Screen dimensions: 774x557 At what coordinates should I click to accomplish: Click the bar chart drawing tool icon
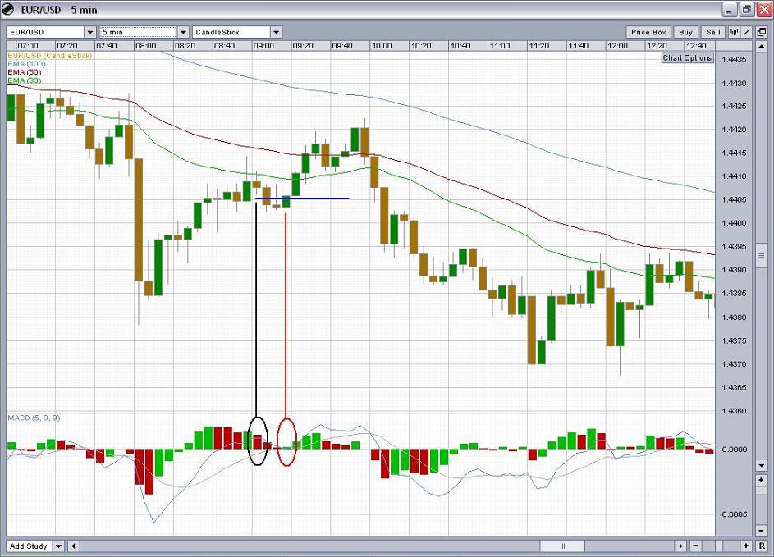735,32
